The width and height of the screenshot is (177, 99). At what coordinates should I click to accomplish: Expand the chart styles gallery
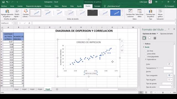point(122,15)
